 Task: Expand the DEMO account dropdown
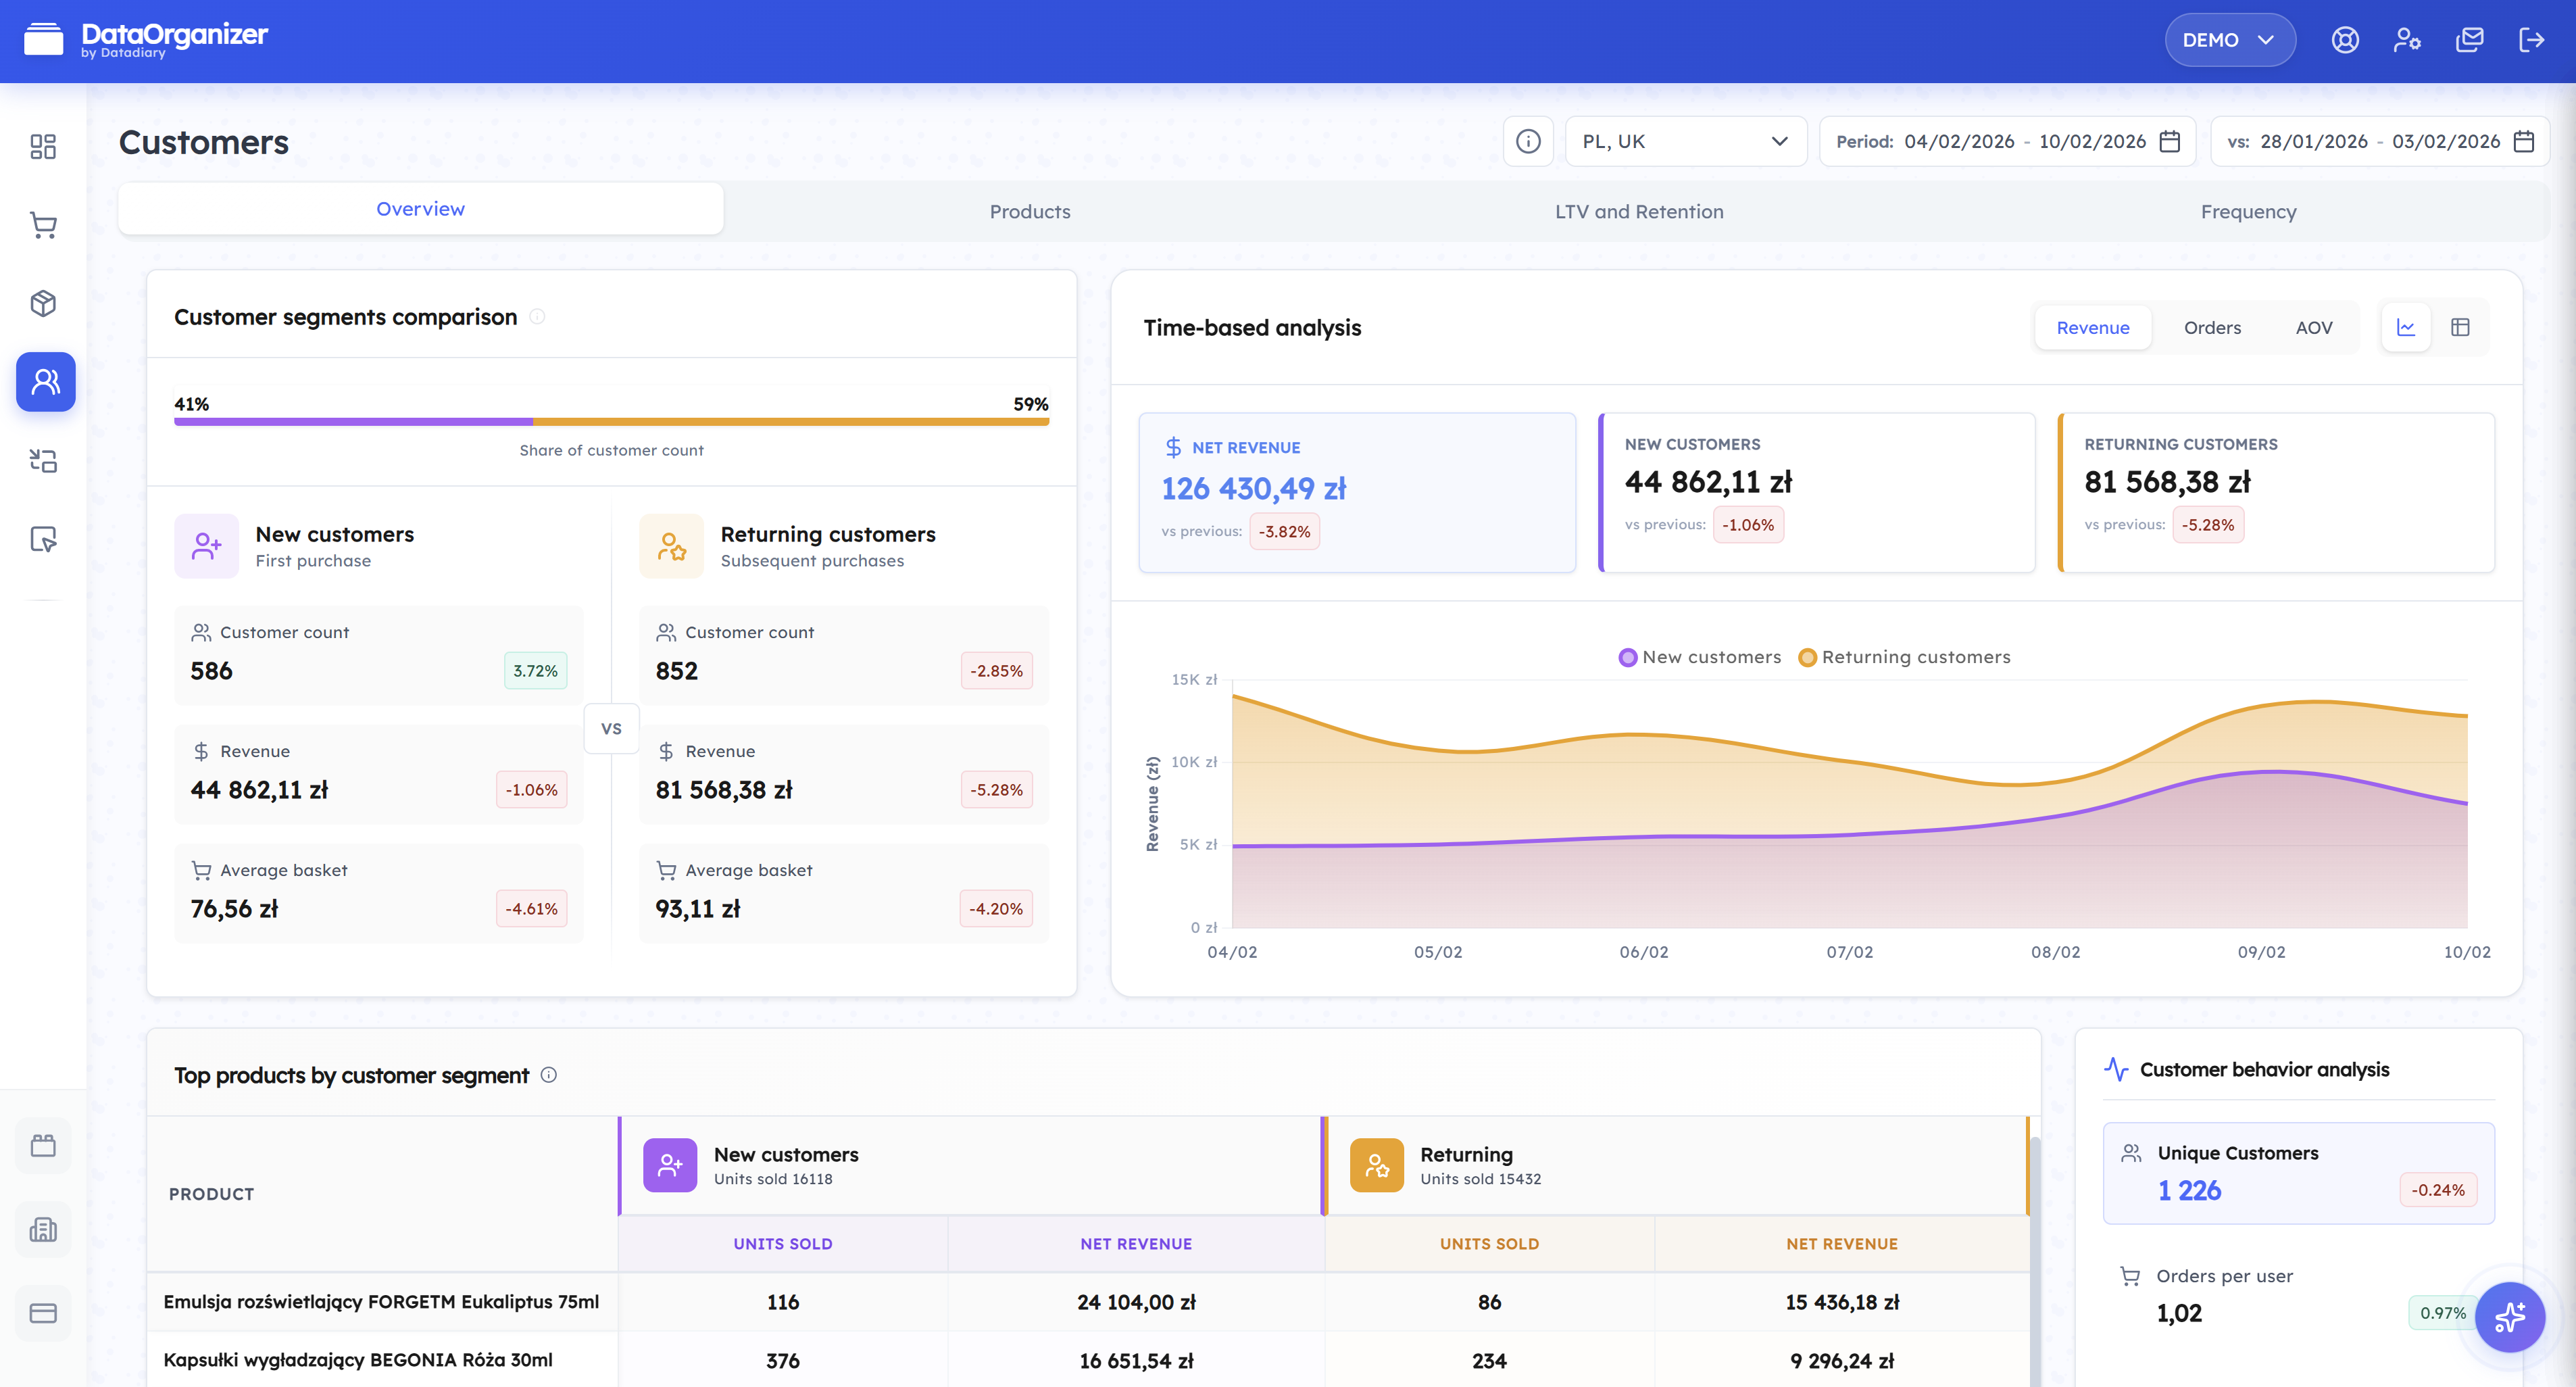[x=2229, y=40]
